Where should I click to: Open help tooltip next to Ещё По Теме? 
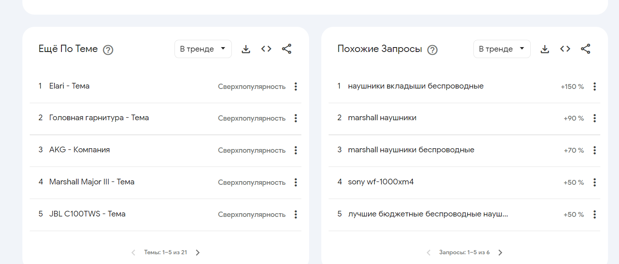tap(108, 50)
